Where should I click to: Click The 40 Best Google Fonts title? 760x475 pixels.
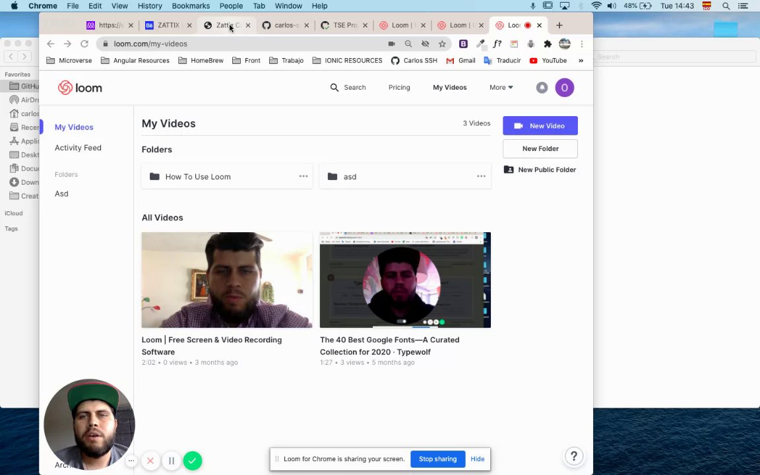[x=390, y=346]
